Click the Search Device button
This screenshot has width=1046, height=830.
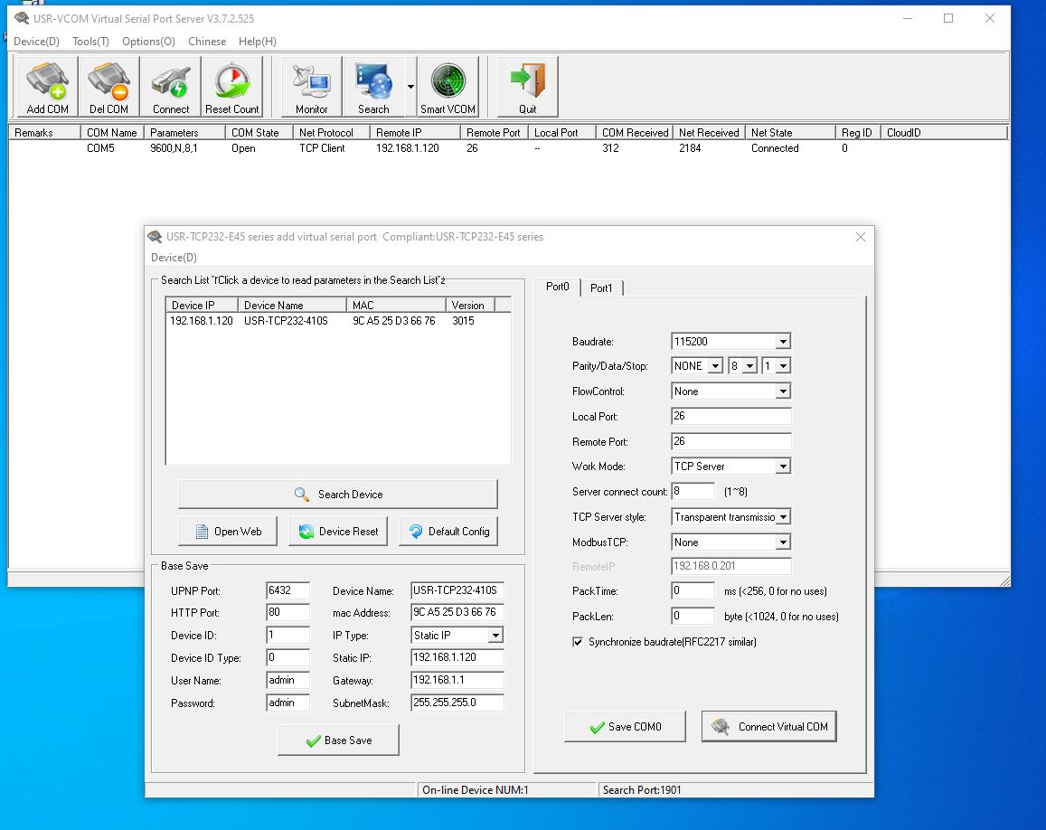click(338, 495)
